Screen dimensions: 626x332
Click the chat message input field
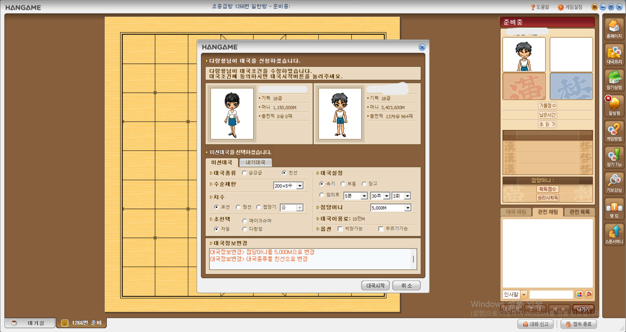[551, 294]
